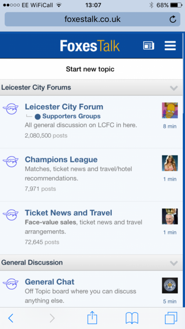The width and height of the screenshot is (185, 329).
Task: Open the LCFC crest avatar thumbnail
Action: (x=170, y=286)
